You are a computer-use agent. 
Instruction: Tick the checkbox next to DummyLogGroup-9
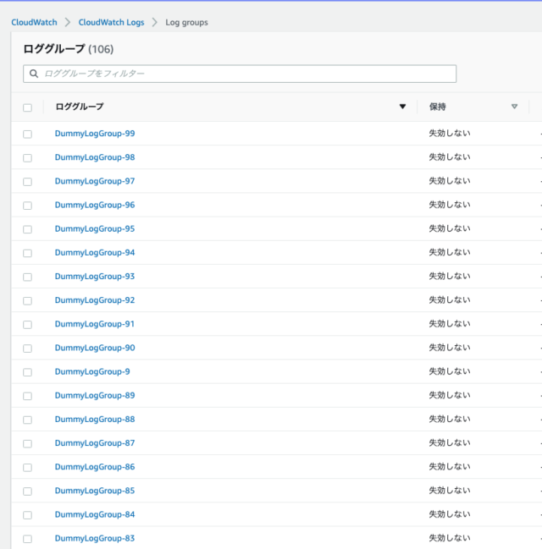click(27, 372)
